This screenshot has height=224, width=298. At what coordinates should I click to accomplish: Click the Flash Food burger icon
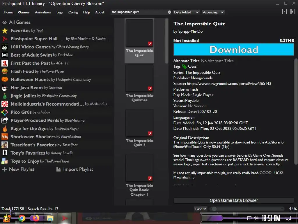pos(5,71)
